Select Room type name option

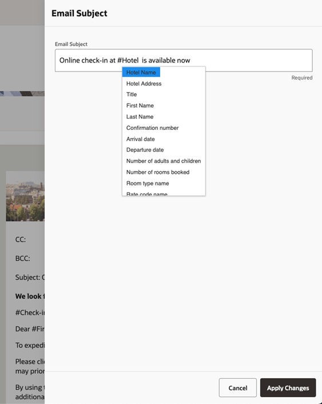pyautogui.click(x=148, y=183)
